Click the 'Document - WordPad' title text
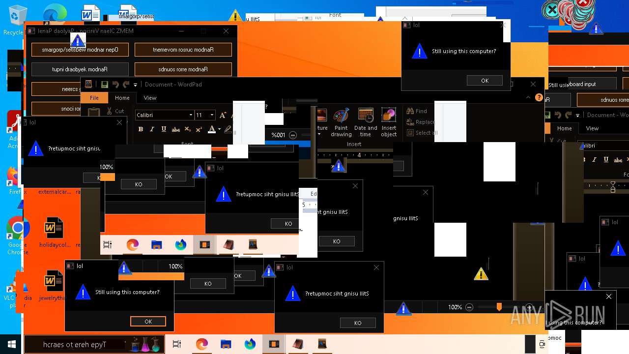The height and width of the screenshot is (354, 629). (173, 85)
